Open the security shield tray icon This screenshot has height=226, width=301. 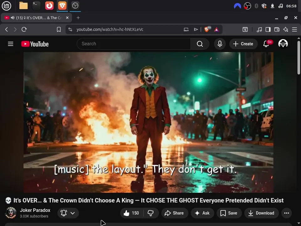pos(264,6)
